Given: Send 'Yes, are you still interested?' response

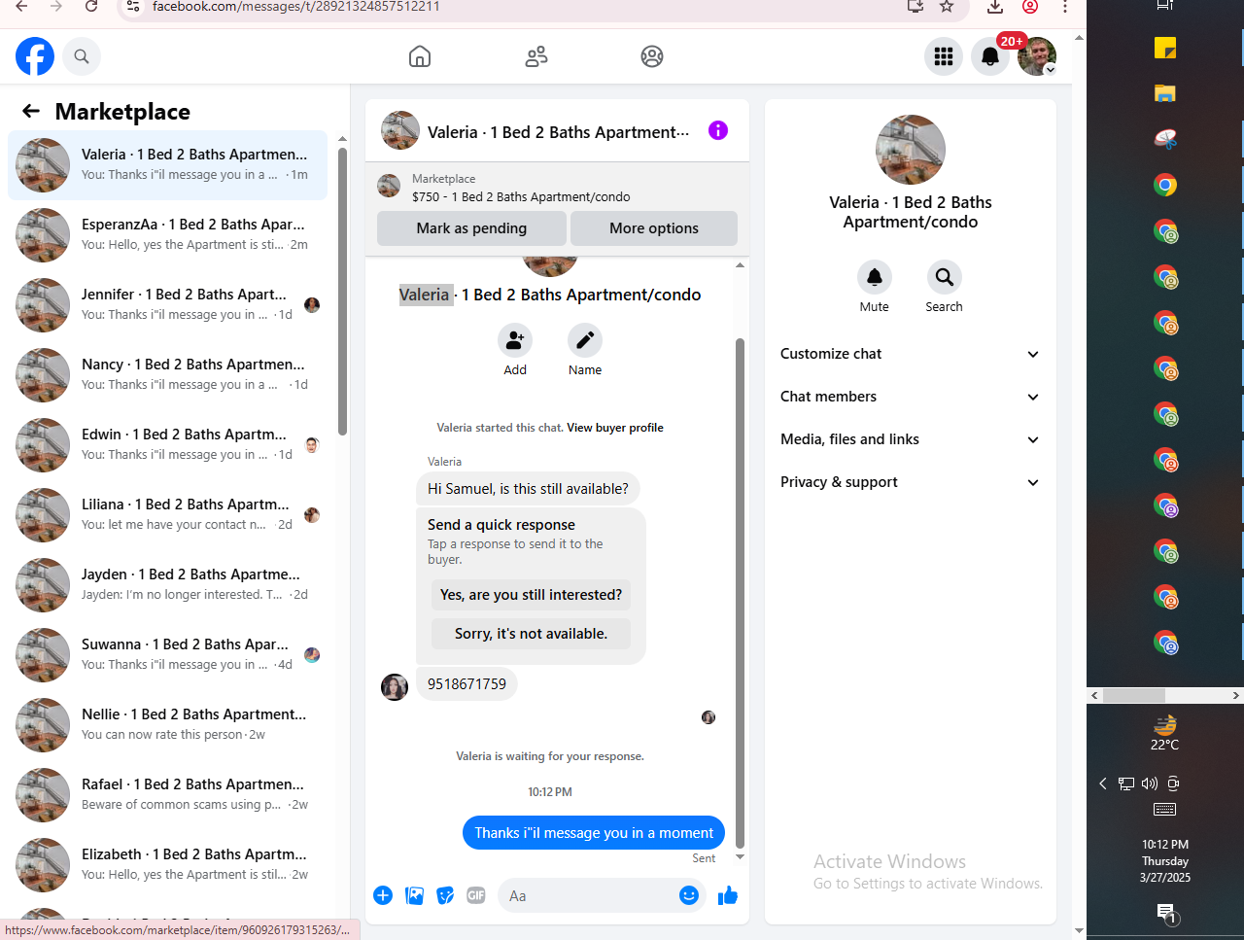Looking at the screenshot, I should pyautogui.click(x=531, y=595).
